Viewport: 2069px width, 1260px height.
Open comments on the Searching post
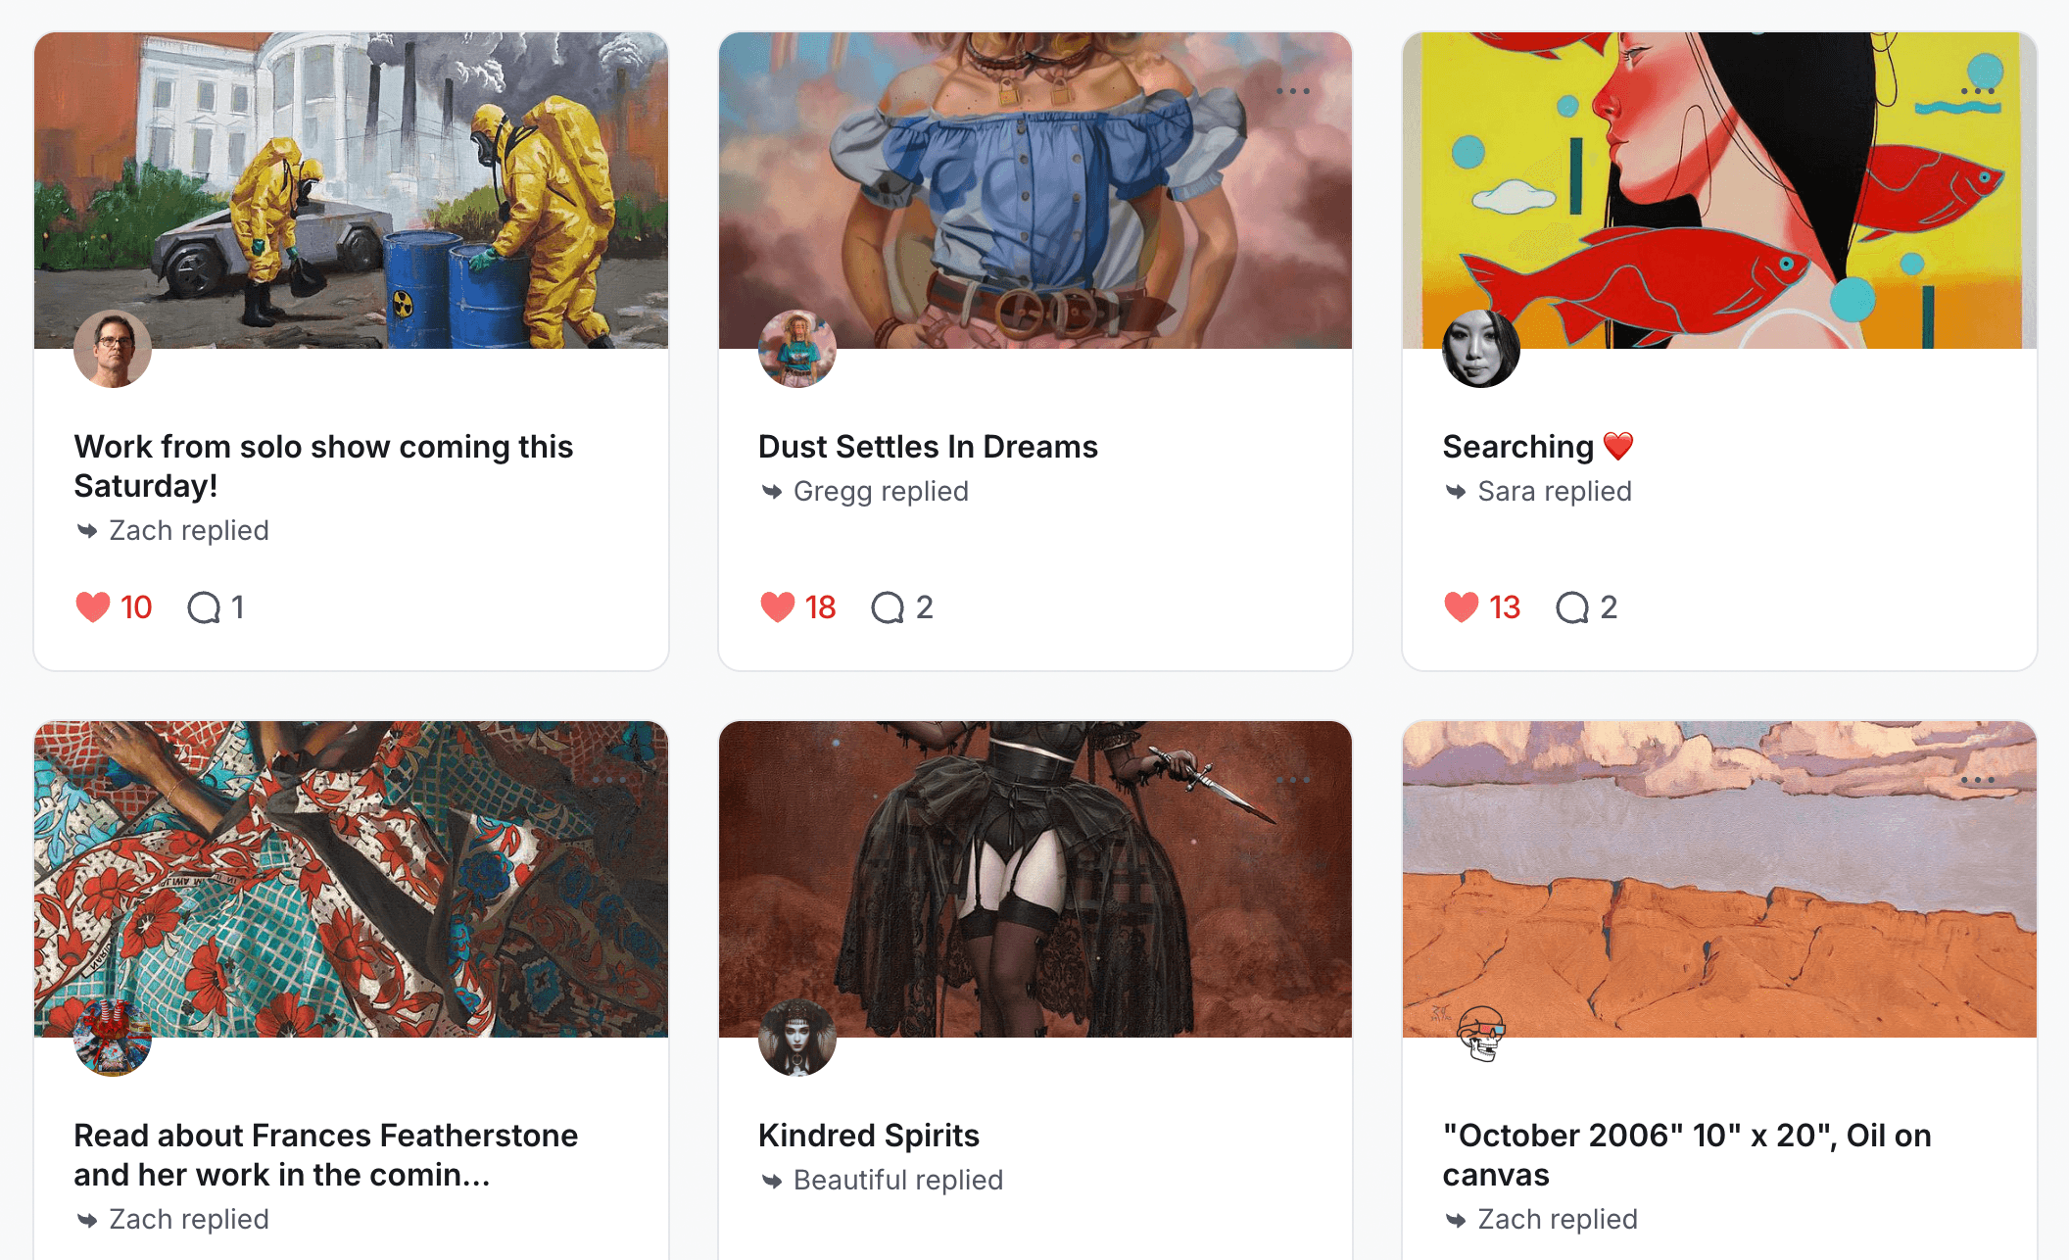tap(1572, 607)
